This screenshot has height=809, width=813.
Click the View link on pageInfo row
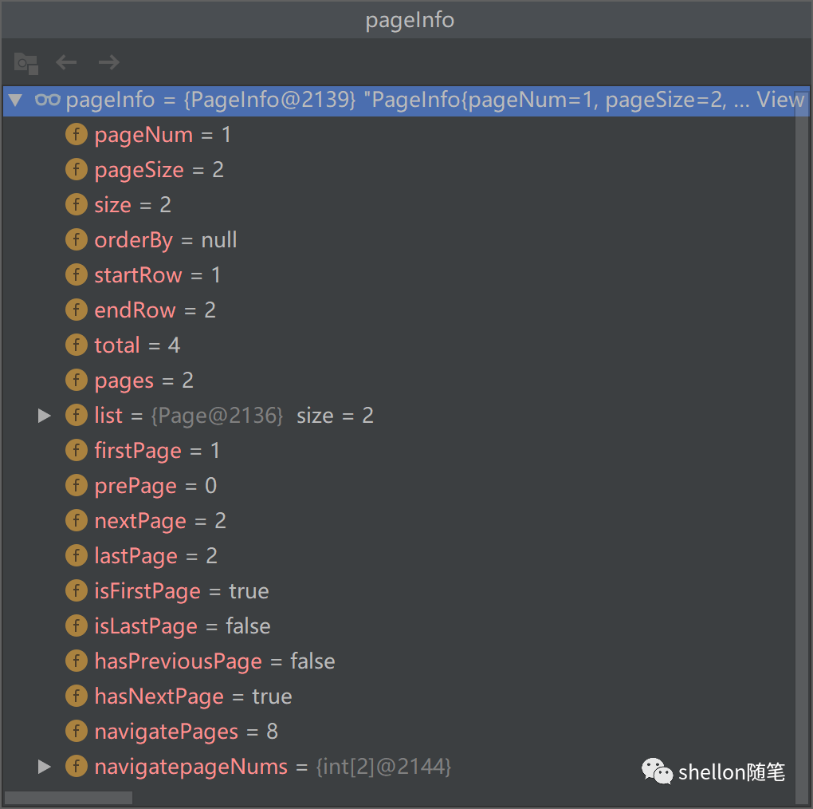[x=780, y=100]
